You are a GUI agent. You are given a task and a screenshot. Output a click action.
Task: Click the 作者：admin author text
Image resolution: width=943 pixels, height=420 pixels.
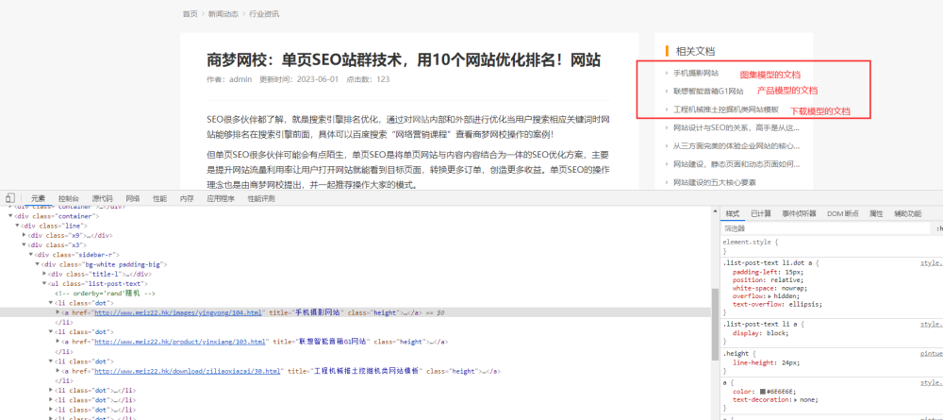pyautogui.click(x=229, y=79)
